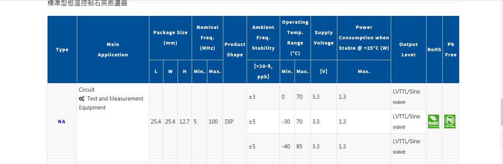Click the ±3 frequency stability cell
The width and height of the screenshot is (503, 164).
(252, 96)
